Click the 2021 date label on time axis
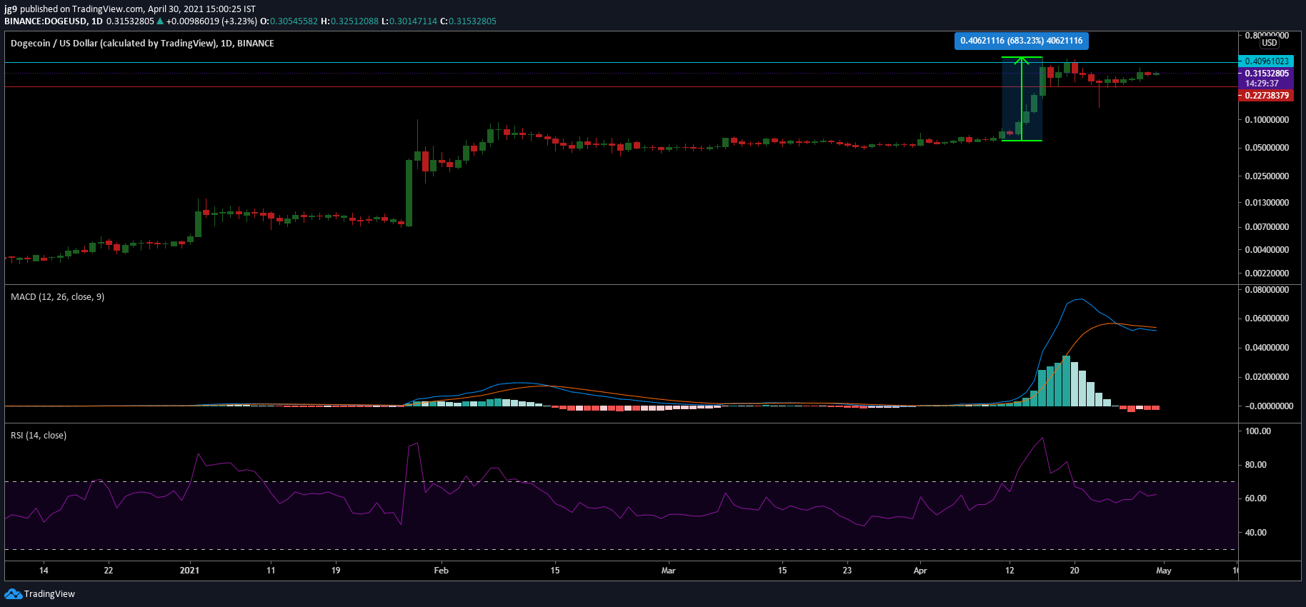The image size is (1306, 607). (x=189, y=570)
